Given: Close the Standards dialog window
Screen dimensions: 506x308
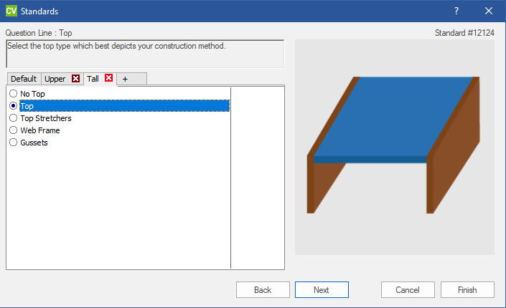Looking at the screenshot, I should (489, 11).
